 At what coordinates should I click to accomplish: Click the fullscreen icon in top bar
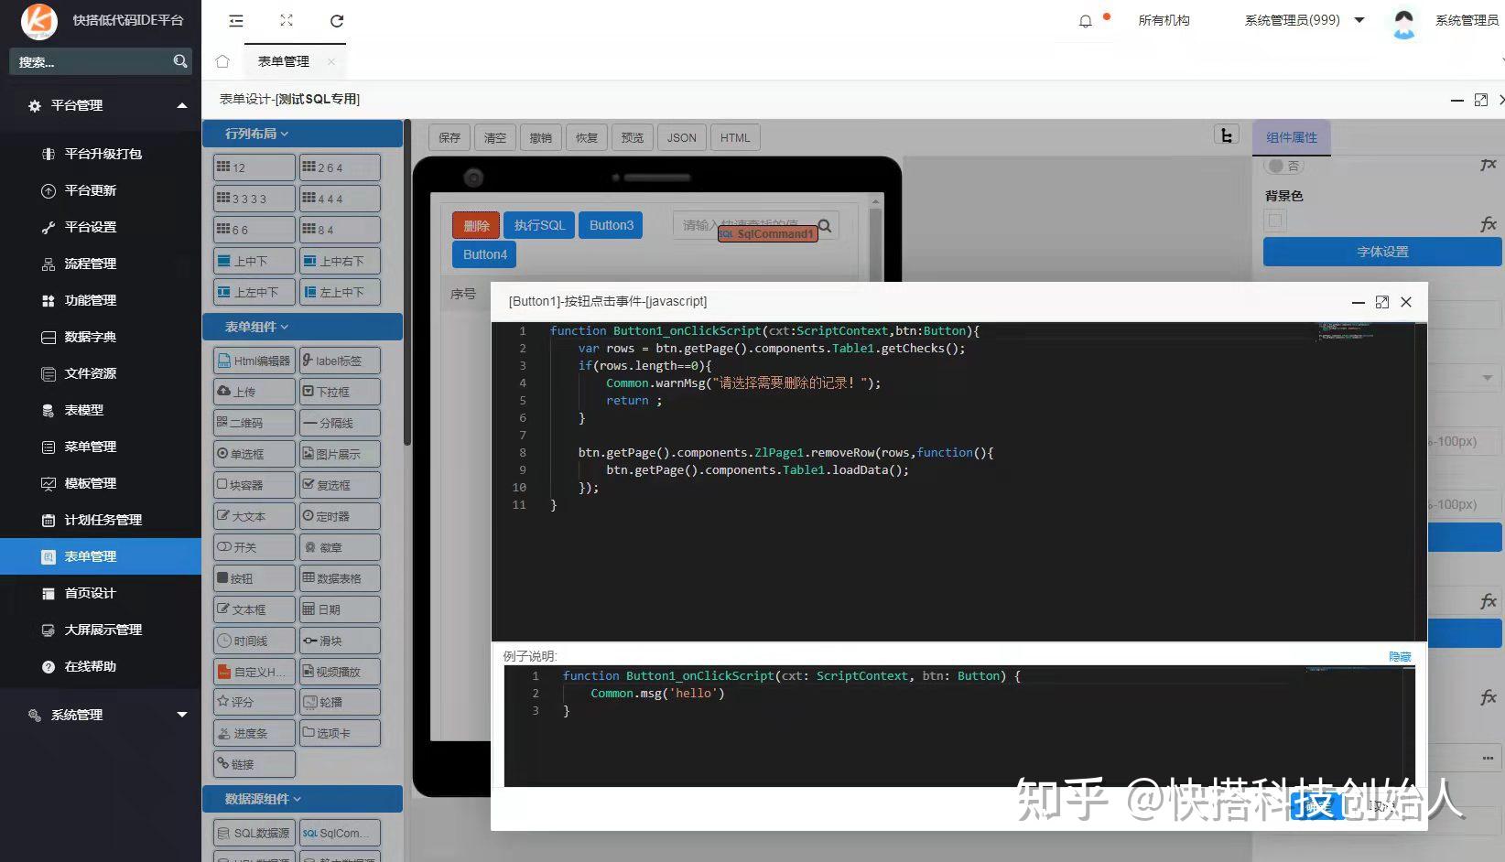(x=287, y=20)
